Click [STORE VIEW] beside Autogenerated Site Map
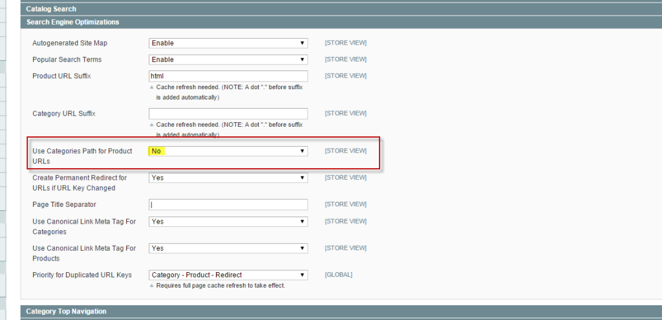662x320 pixels. coord(345,43)
